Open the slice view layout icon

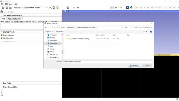[x=68, y=8]
